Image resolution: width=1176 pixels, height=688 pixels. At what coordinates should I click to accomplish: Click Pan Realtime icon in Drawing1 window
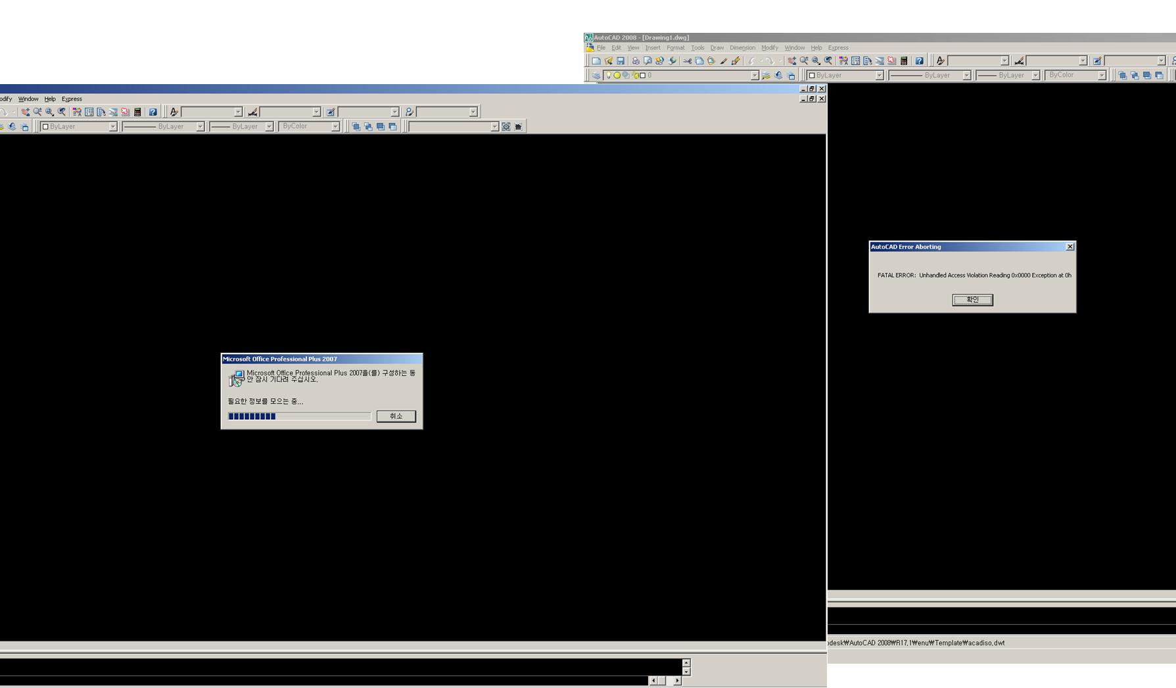[792, 61]
